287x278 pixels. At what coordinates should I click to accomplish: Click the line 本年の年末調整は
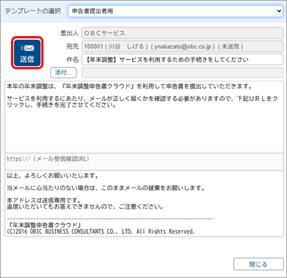(129, 86)
